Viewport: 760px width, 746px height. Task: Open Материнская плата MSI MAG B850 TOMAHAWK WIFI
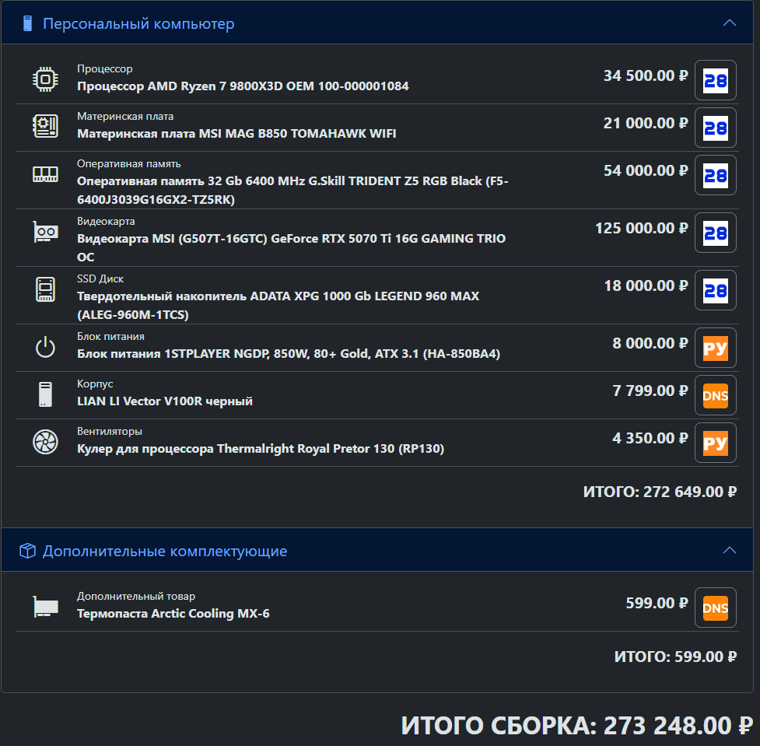tap(236, 134)
